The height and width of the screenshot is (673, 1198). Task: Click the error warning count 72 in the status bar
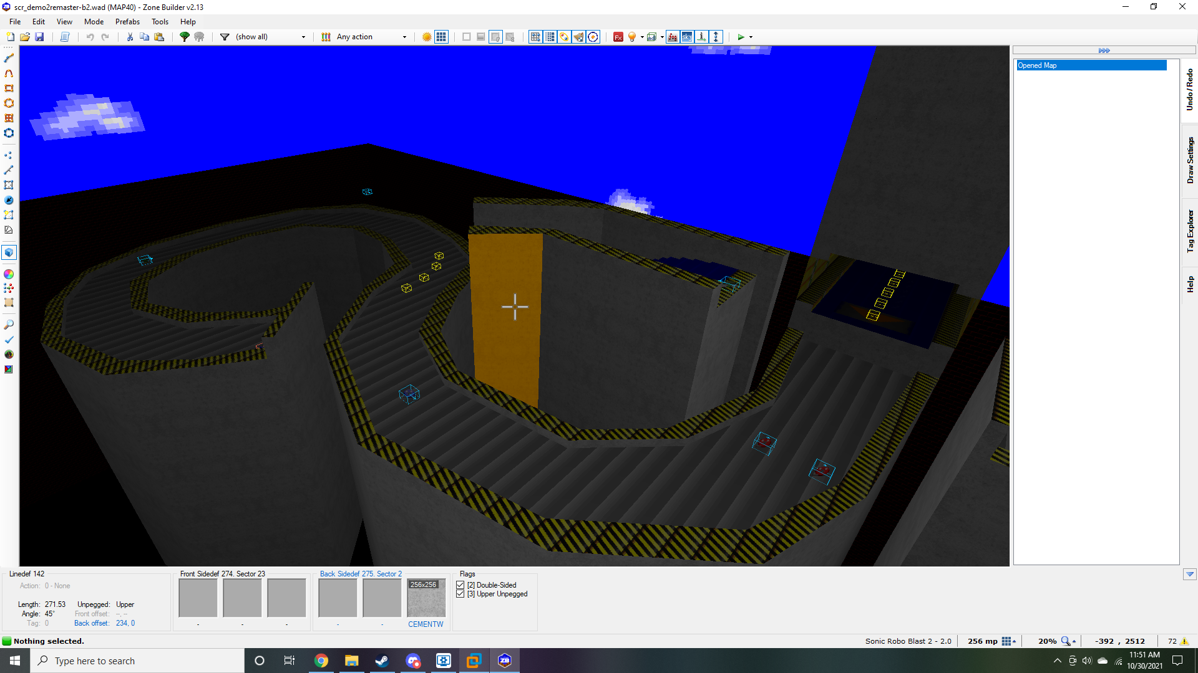pos(1178,641)
